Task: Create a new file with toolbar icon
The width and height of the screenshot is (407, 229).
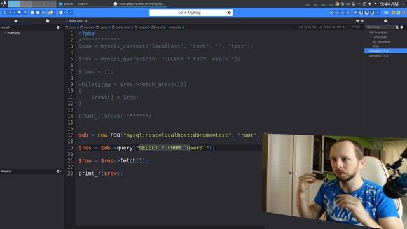Action: pyautogui.click(x=32, y=13)
